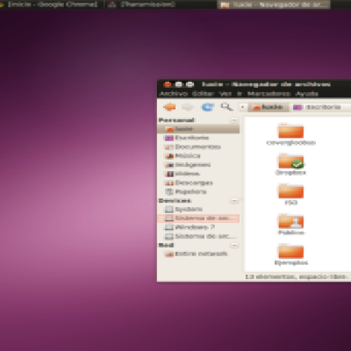Open Música in the sidebar
Viewport: 351px width, 351px height.
click(x=198, y=156)
